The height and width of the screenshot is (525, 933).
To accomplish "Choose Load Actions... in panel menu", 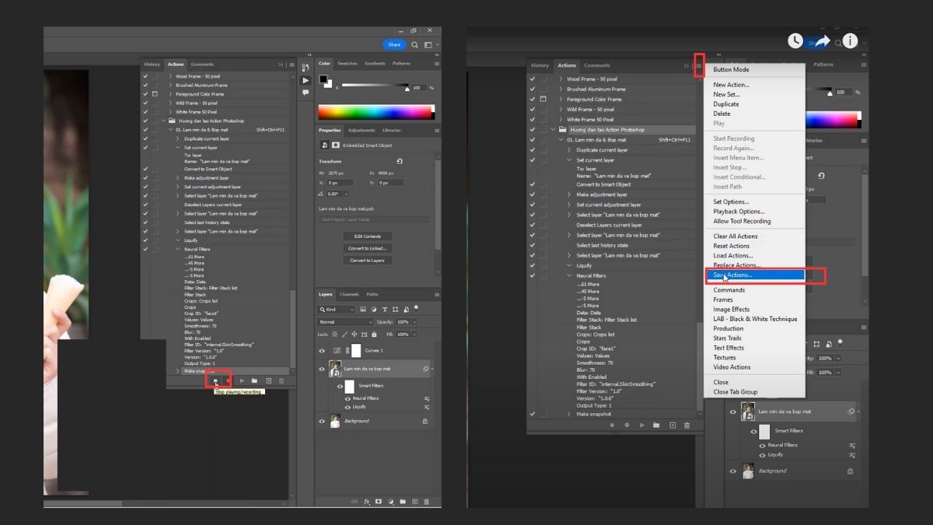I will point(733,255).
